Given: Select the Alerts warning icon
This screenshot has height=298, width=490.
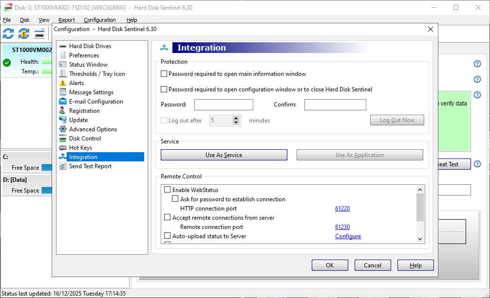Looking at the screenshot, I should click(63, 83).
